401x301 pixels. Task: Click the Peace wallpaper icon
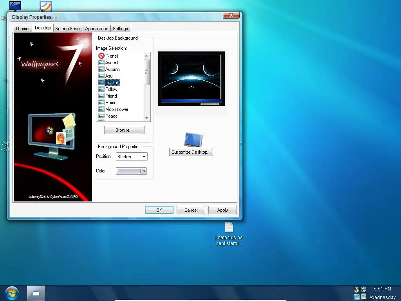101,116
